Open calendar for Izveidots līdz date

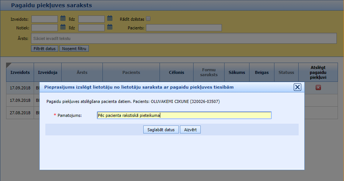coord(110,18)
